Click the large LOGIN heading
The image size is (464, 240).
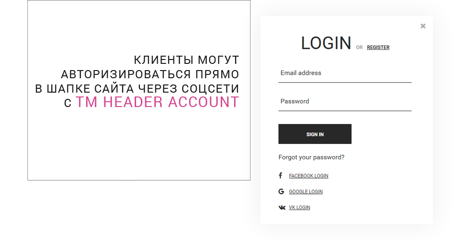click(326, 43)
